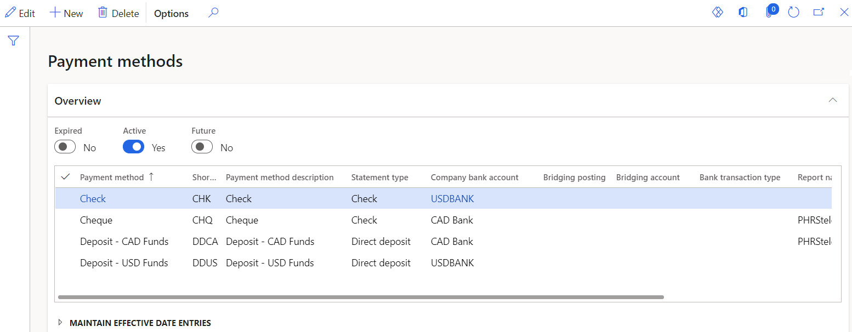
Task: Open the USDBANK link in Check row
Action: [x=452, y=199]
